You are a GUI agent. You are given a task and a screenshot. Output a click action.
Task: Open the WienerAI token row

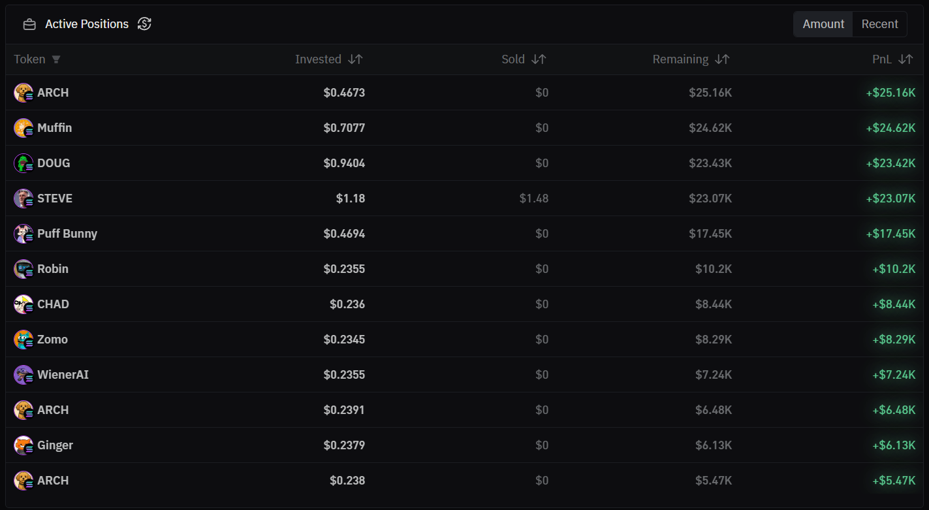point(63,375)
